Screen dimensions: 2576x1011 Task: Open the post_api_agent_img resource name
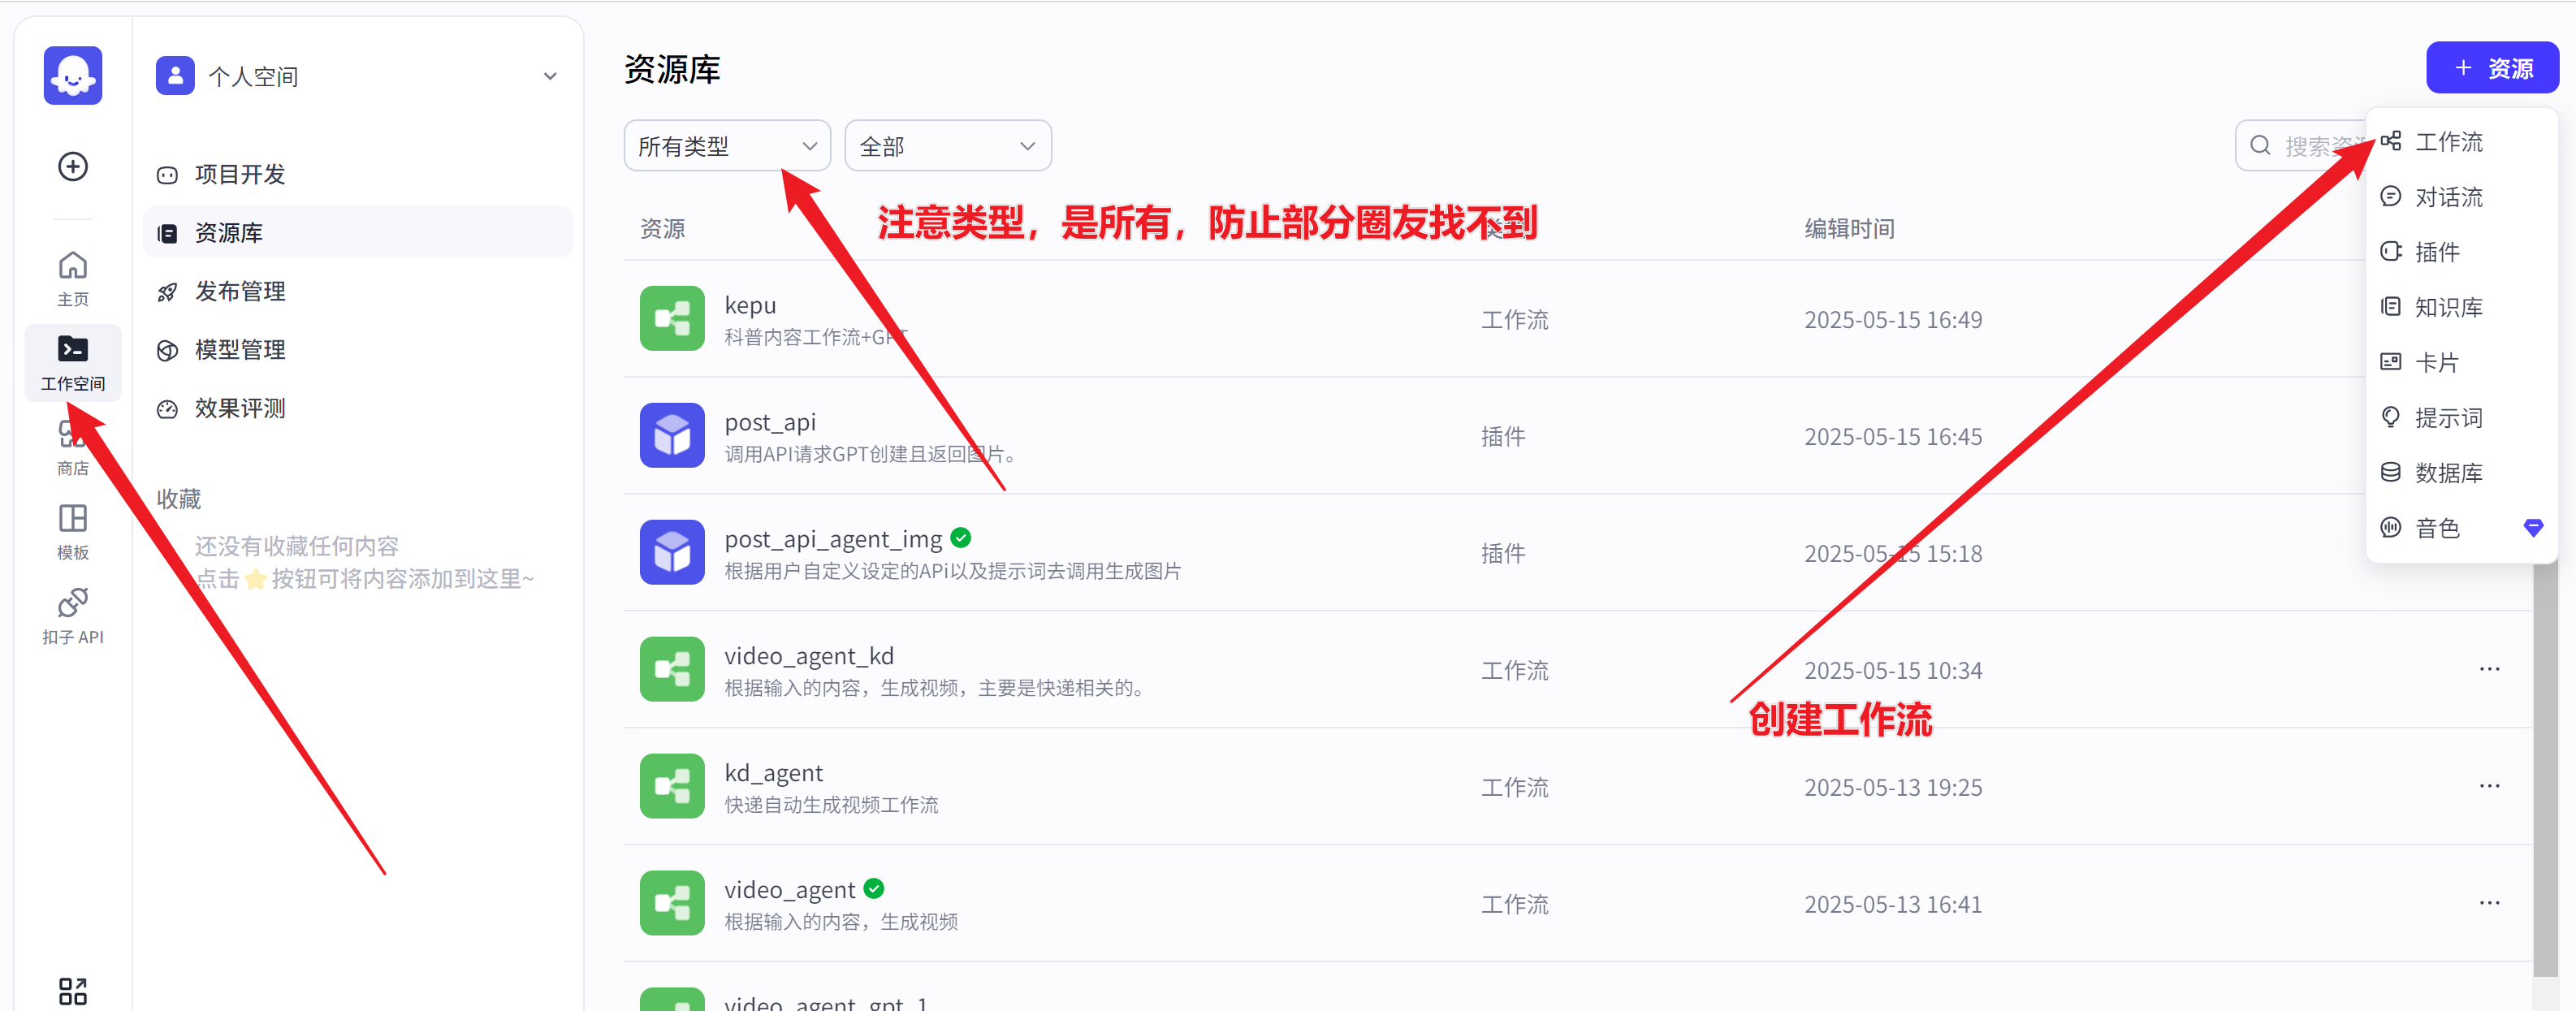click(x=833, y=539)
